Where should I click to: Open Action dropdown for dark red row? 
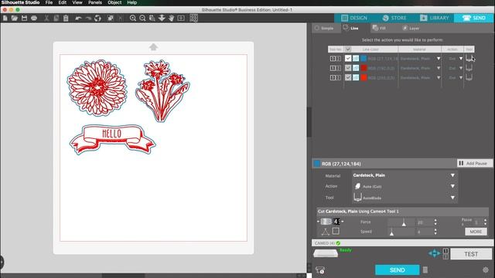(461, 68)
